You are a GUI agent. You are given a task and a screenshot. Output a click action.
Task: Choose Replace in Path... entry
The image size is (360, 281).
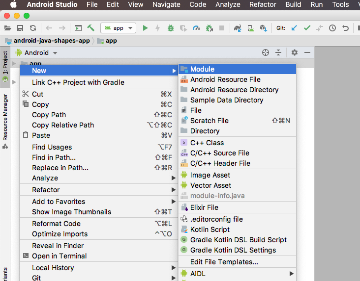pyautogui.click(x=99, y=167)
